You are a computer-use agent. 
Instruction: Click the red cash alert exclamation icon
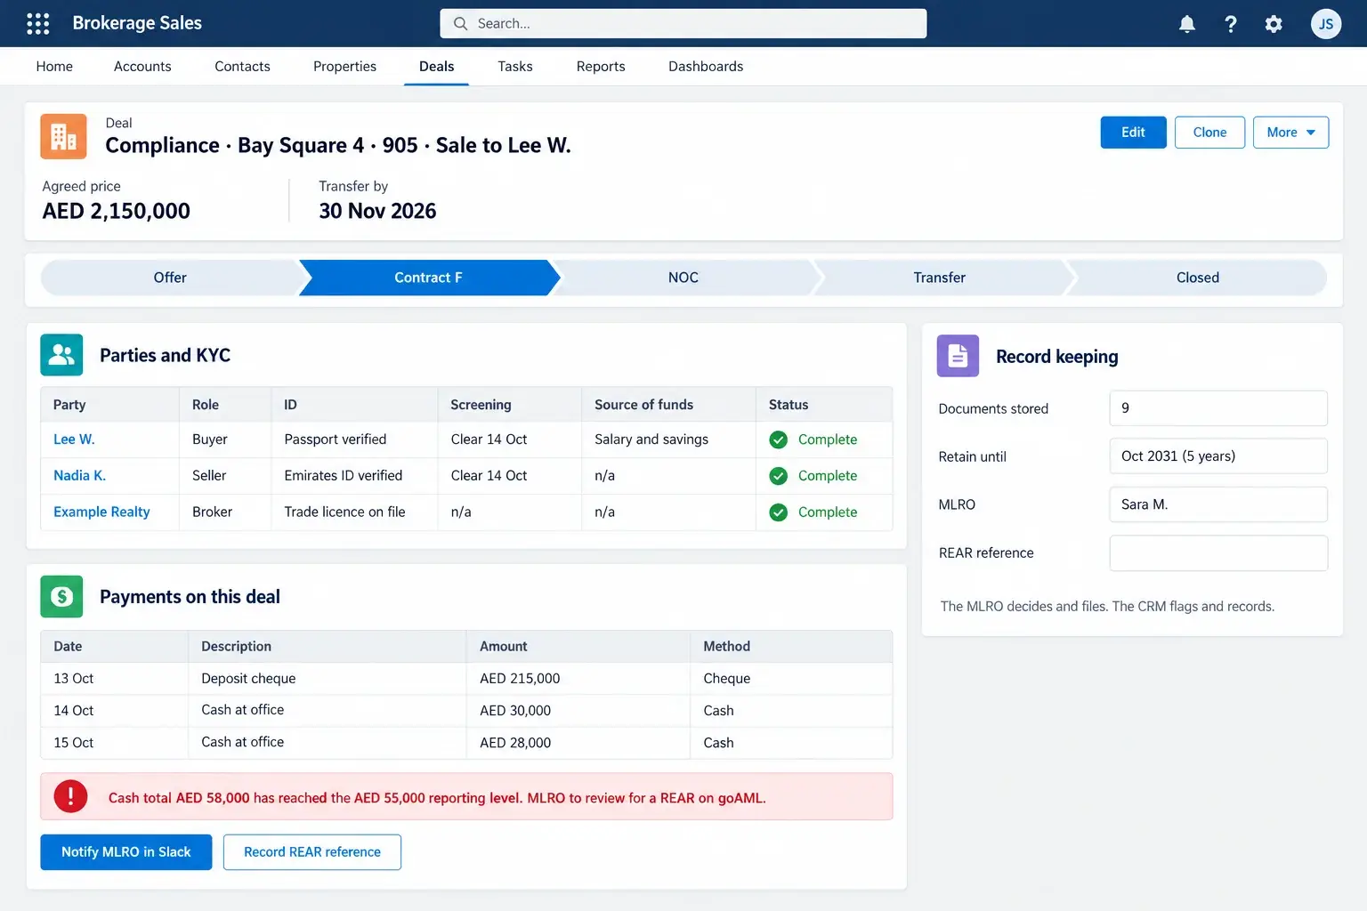coord(70,796)
